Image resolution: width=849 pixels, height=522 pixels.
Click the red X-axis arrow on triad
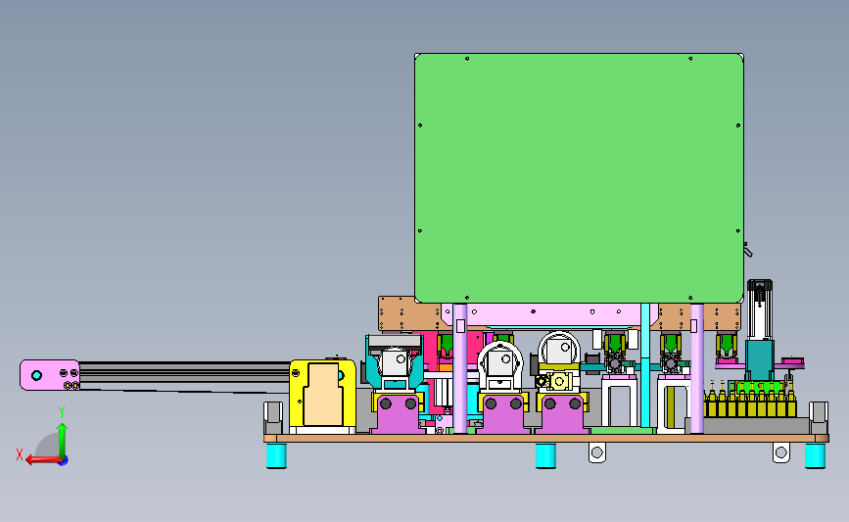tap(42, 460)
